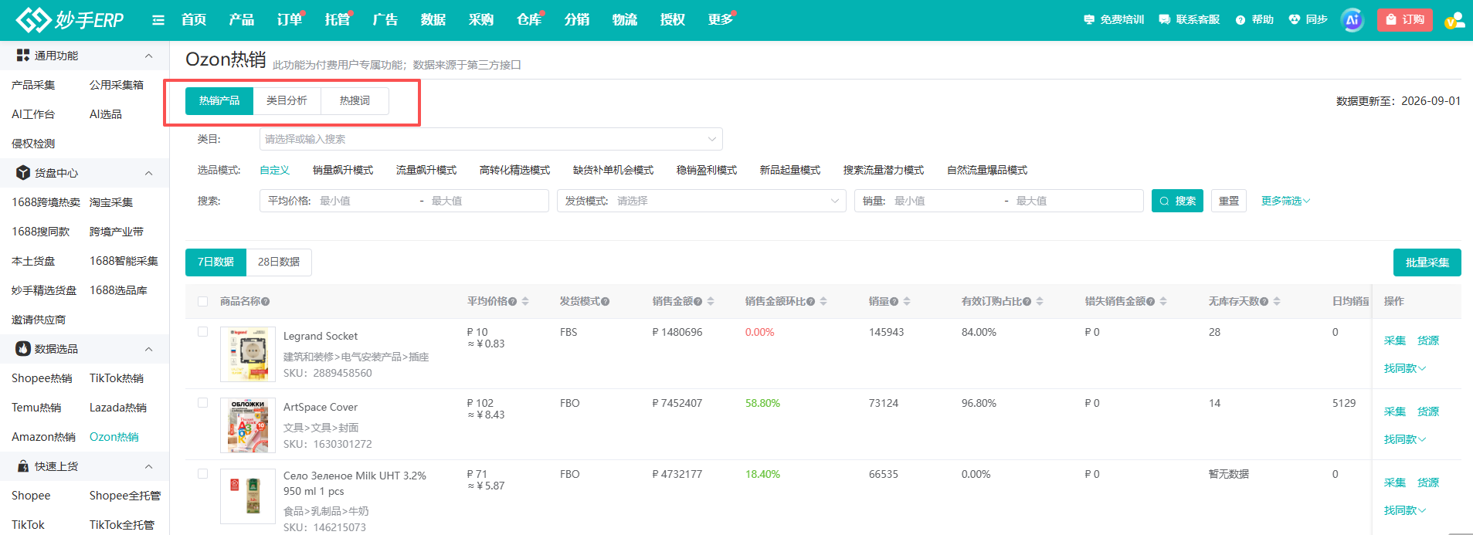Select 自然流量爆品模式 selection mode
This screenshot has width=1473, height=535.
click(987, 170)
